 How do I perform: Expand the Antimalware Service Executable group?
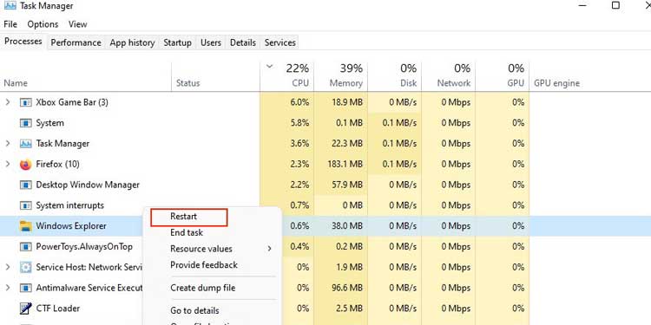point(8,288)
